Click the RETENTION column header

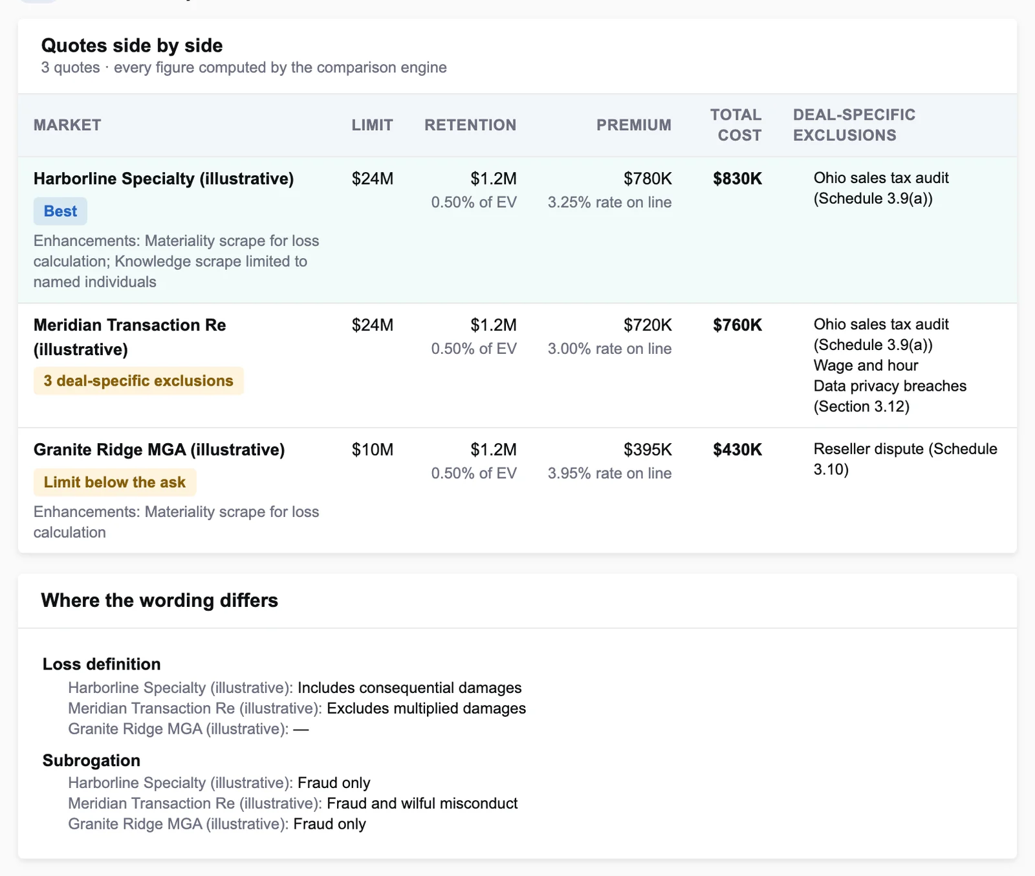coord(470,125)
